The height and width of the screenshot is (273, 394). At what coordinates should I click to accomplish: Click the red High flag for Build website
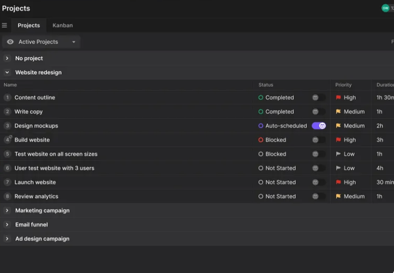(x=338, y=140)
